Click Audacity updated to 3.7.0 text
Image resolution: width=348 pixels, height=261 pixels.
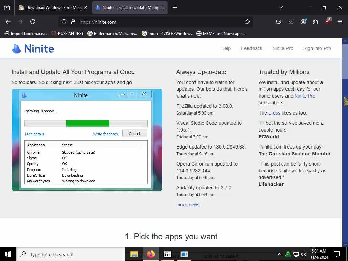tap(204, 188)
